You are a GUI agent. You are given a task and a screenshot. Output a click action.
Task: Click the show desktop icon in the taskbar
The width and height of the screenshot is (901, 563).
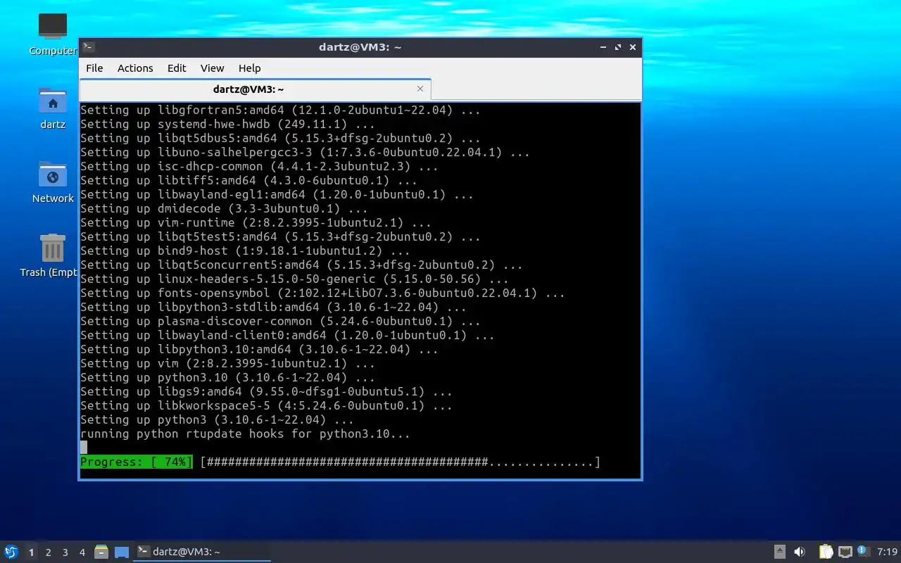click(x=122, y=552)
